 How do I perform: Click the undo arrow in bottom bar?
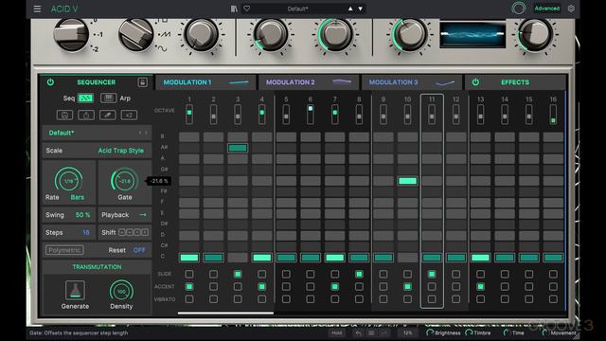[358, 332]
